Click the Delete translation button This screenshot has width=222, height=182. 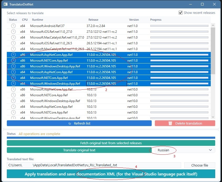pyautogui.click(x=185, y=123)
